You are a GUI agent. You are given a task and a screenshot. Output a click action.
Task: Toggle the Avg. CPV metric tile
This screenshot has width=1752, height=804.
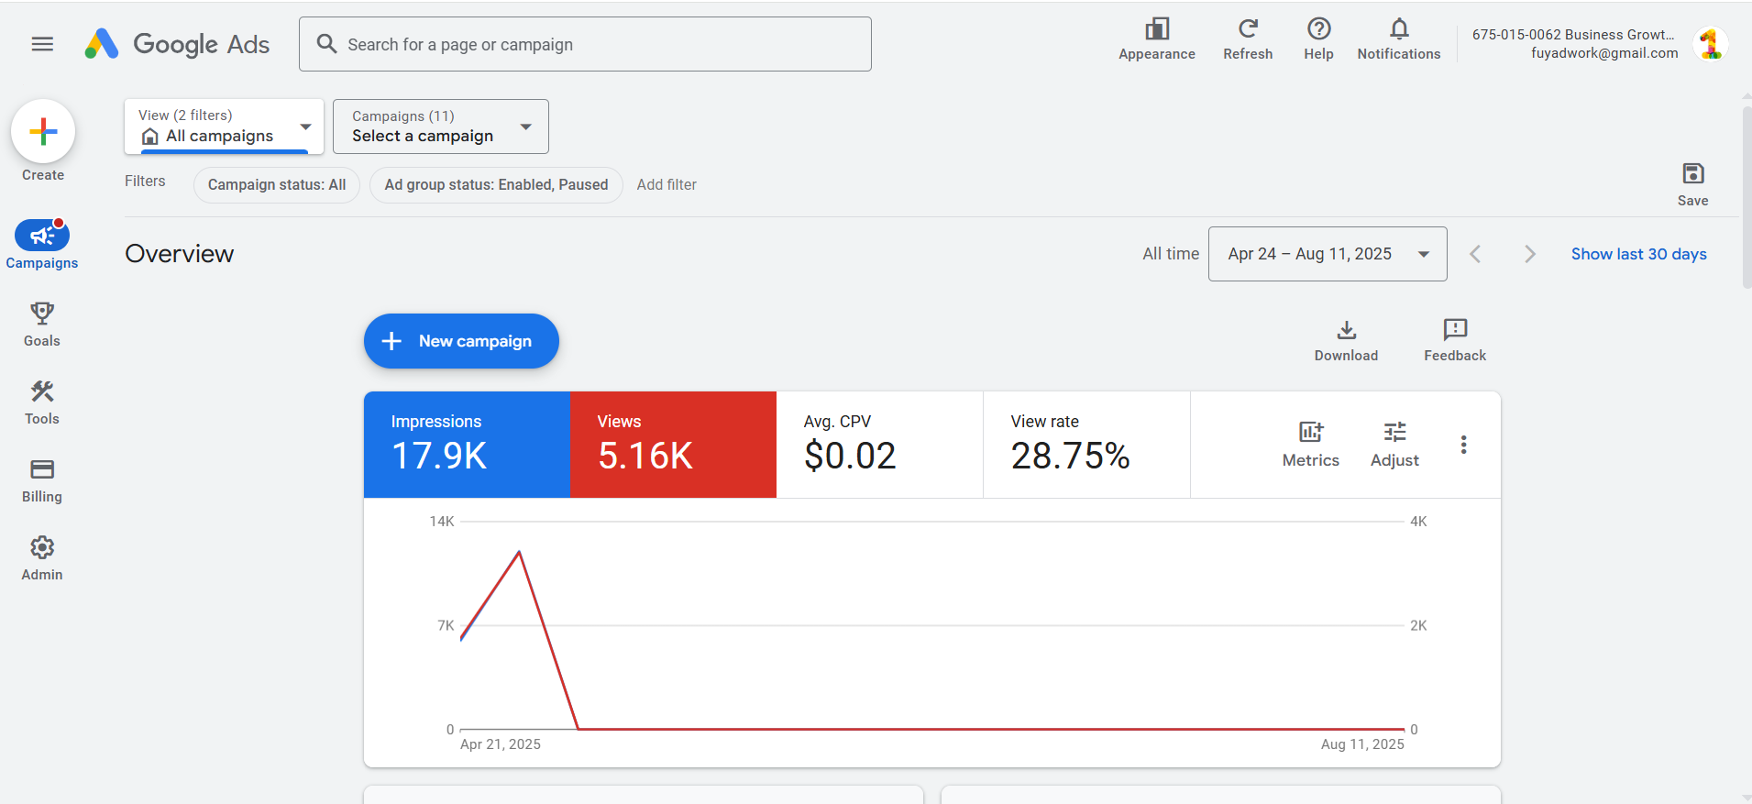tap(879, 445)
